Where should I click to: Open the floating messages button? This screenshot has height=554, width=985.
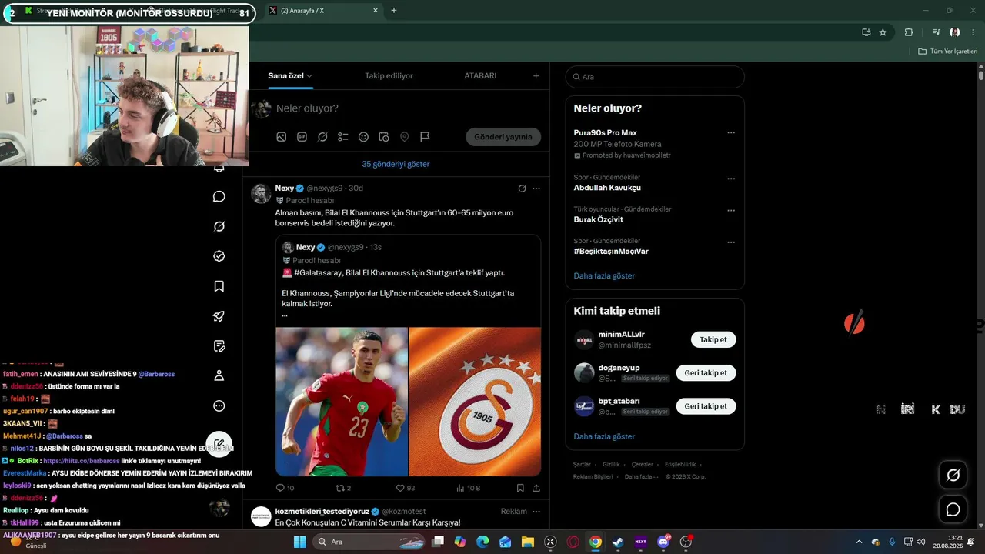click(953, 509)
